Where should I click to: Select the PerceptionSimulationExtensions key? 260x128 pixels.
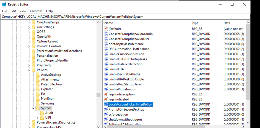59,51
